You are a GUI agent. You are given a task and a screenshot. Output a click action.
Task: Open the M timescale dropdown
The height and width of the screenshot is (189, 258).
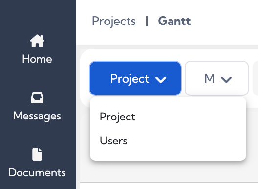[216, 78]
